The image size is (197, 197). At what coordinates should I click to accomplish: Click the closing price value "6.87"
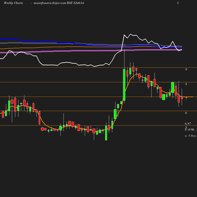click(188, 124)
